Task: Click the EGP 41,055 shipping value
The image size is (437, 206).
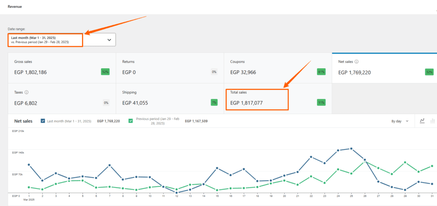Action: [135, 103]
